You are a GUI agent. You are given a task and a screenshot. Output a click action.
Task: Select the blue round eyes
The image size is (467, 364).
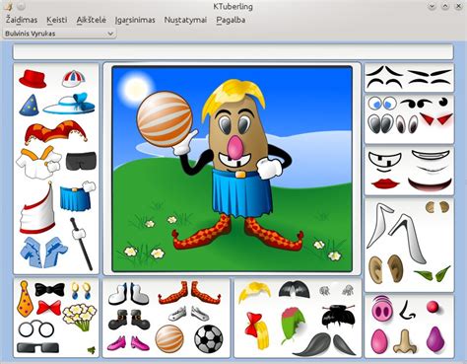[382, 104]
